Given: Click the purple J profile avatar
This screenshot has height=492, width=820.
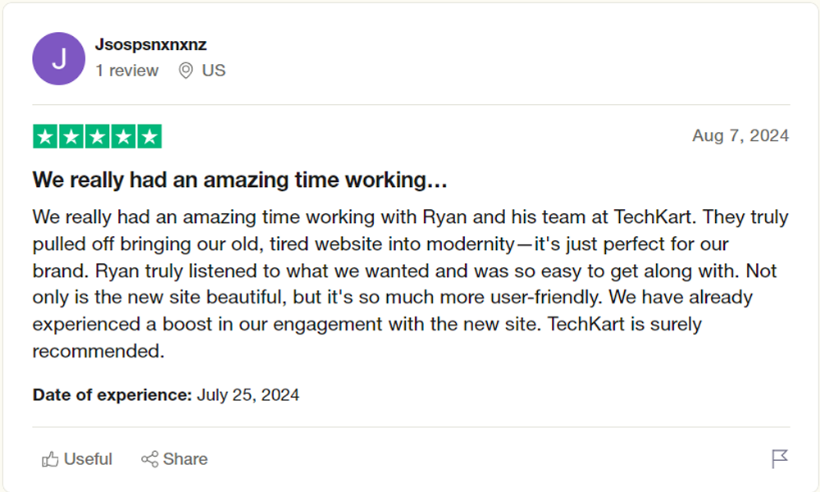Looking at the screenshot, I should [x=58, y=58].
